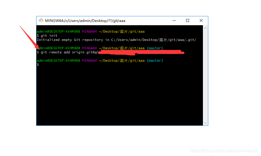Click the 'Initialized empty Git repository' output line

(x=116, y=40)
